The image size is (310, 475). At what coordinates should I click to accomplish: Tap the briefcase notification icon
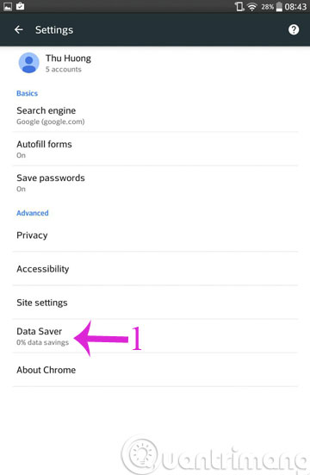point(21,6)
